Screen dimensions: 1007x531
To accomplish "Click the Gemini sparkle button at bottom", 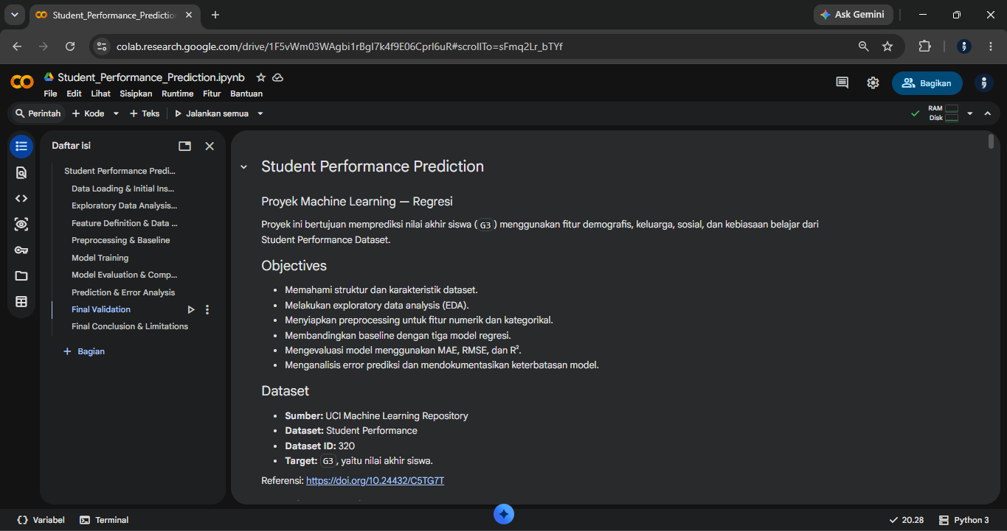I will [504, 514].
